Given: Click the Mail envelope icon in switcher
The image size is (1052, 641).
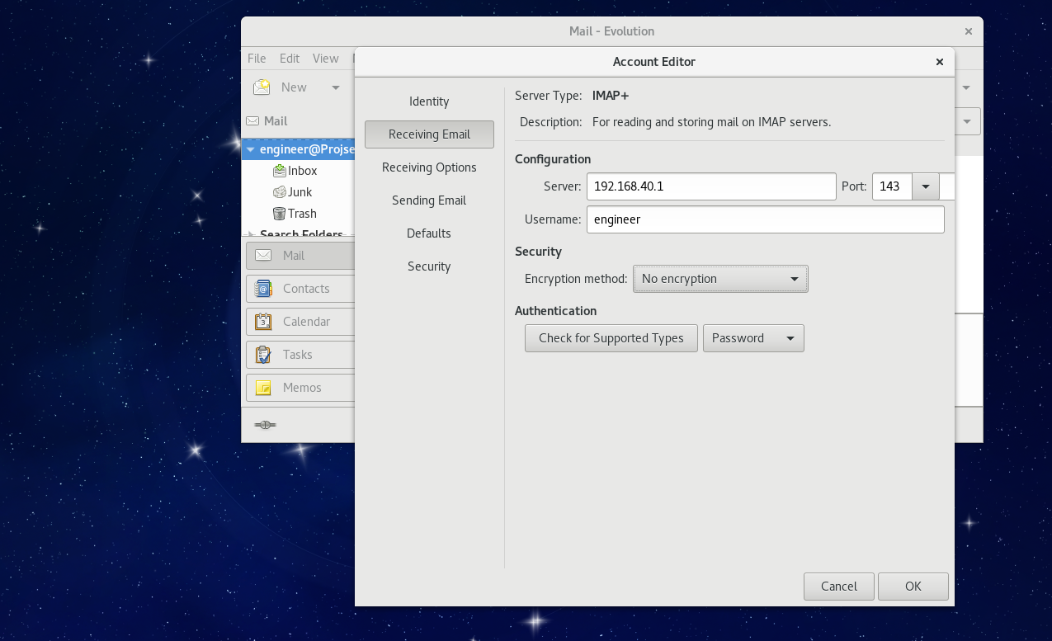Looking at the screenshot, I should click(x=263, y=256).
